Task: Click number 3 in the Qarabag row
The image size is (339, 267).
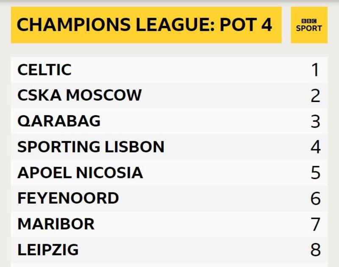Action: [315, 121]
